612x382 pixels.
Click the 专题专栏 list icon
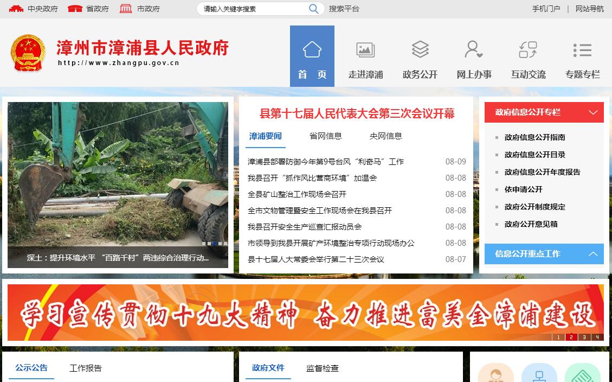(582, 50)
